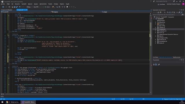Open the Depurar menu
185x104 pixels.
(30, 4)
